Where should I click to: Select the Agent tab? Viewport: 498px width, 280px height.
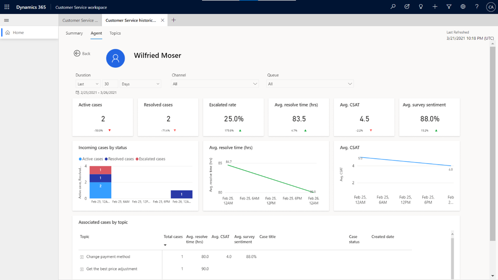coord(96,33)
